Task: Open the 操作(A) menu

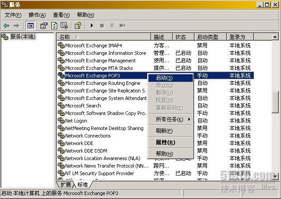Action: coord(37,15)
